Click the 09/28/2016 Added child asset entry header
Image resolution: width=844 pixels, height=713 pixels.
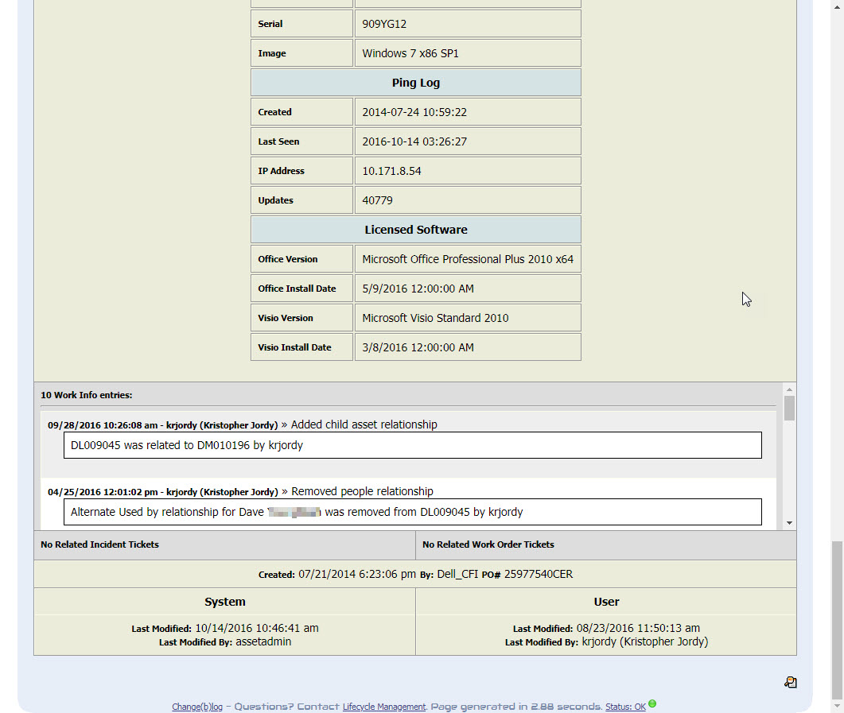tap(242, 424)
